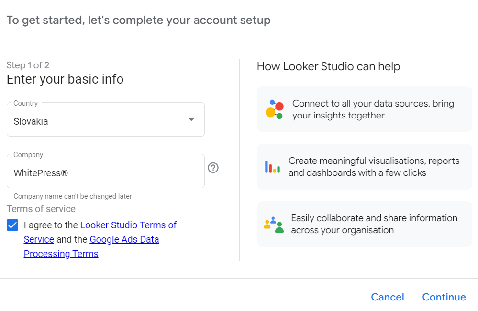
Task: Click the help question mark icon beside Company
Action: pos(213,168)
